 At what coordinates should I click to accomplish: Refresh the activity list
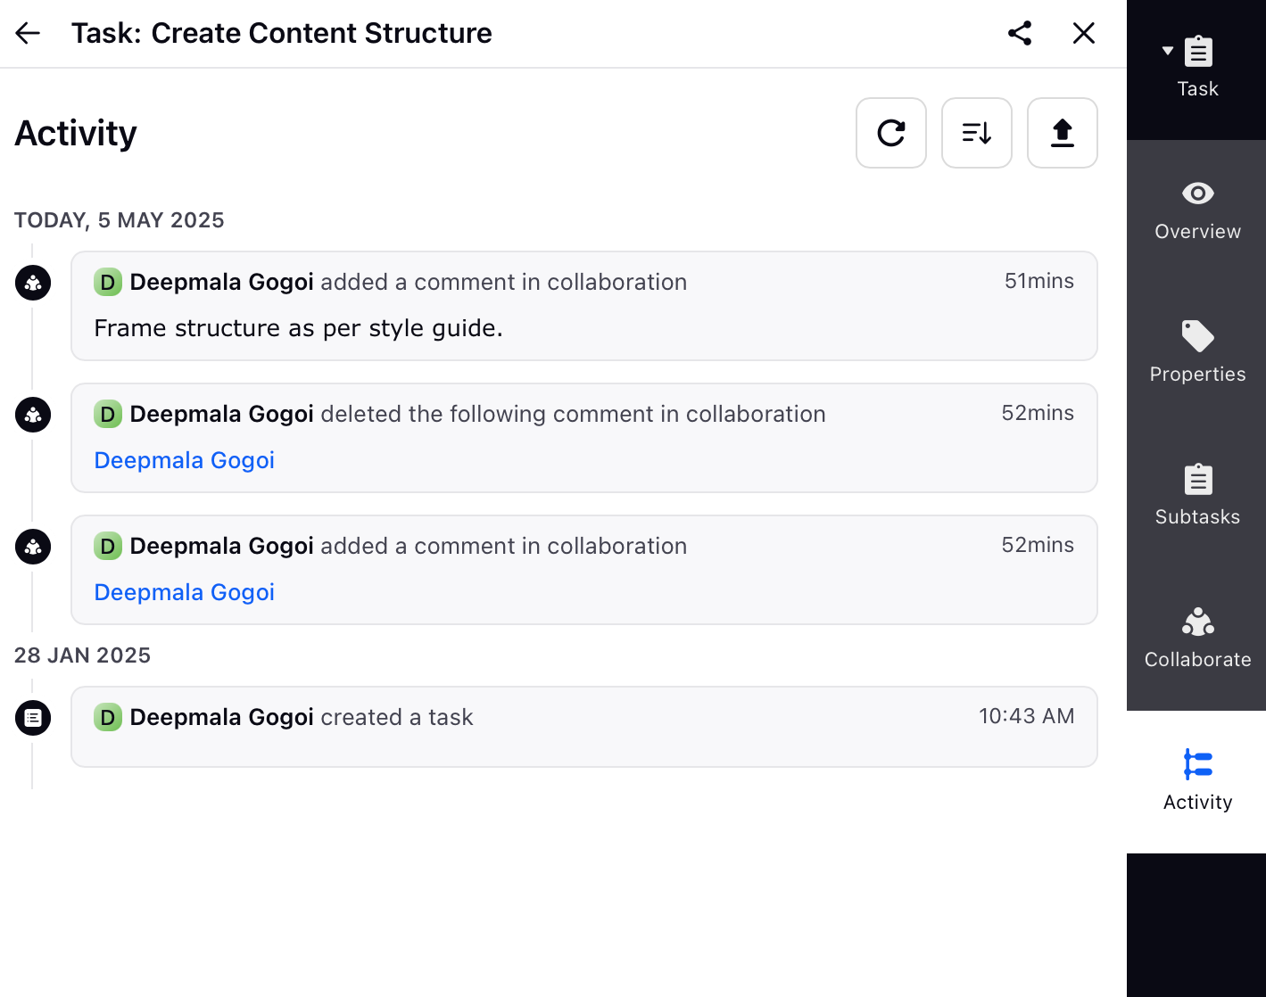pyautogui.click(x=891, y=133)
